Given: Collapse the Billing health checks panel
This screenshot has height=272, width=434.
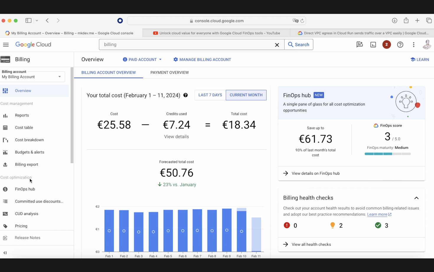Looking at the screenshot, I should (x=416, y=198).
